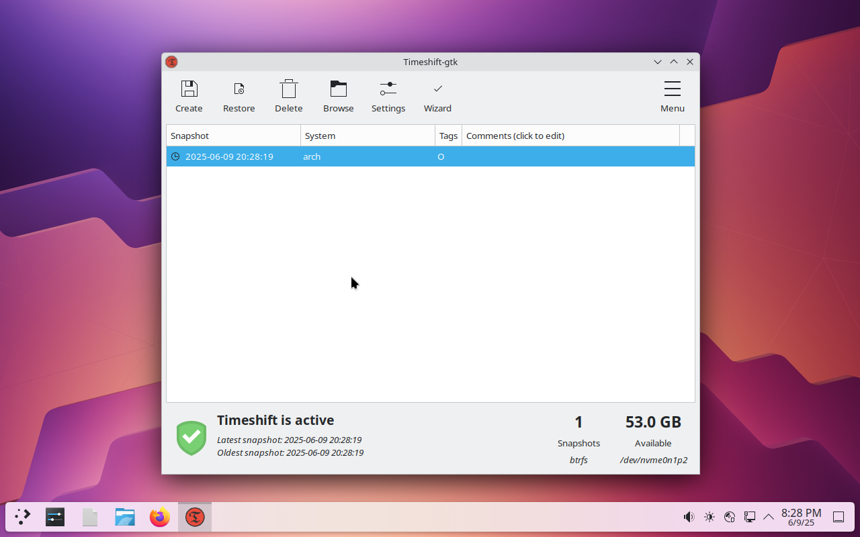Screen dimensions: 860x537
Task: Launch the setup Wizard
Action: click(437, 97)
